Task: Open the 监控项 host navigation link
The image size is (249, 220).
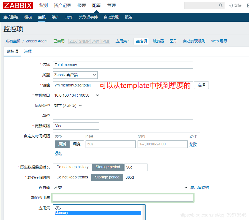Action: [x=141, y=41]
